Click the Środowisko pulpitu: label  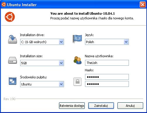(34, 77)
